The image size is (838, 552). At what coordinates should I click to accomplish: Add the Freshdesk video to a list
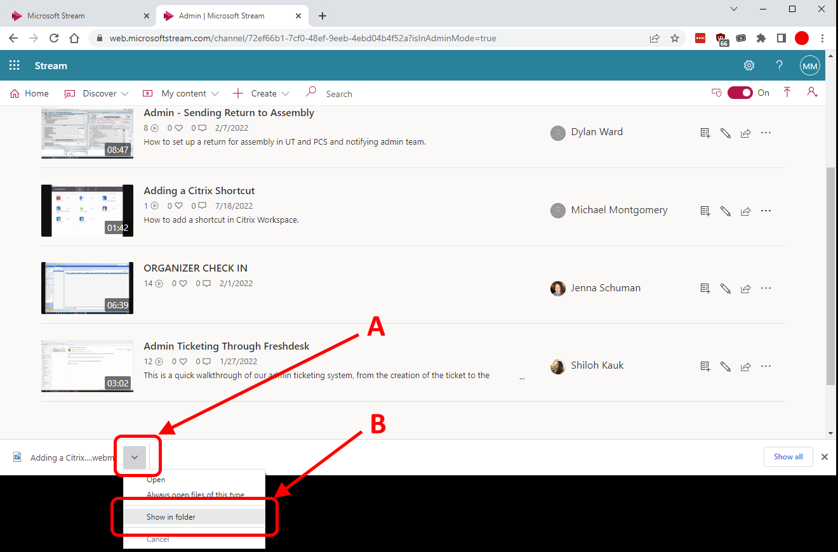pyautogui.click(x=705, y=366)
